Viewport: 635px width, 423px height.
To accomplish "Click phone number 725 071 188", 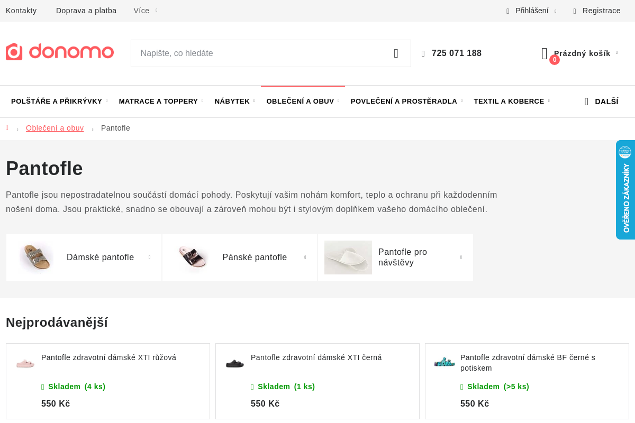I will click(457, 53).
